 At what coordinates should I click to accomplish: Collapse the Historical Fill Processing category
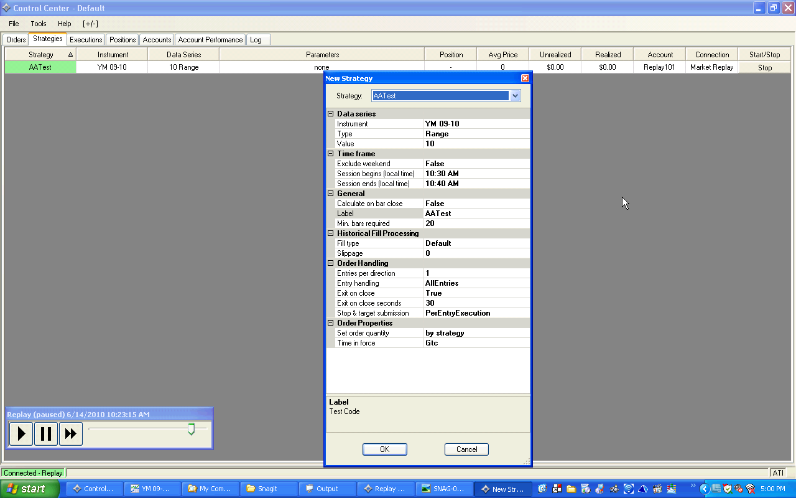pyautogui.click(x=331, y=233)
